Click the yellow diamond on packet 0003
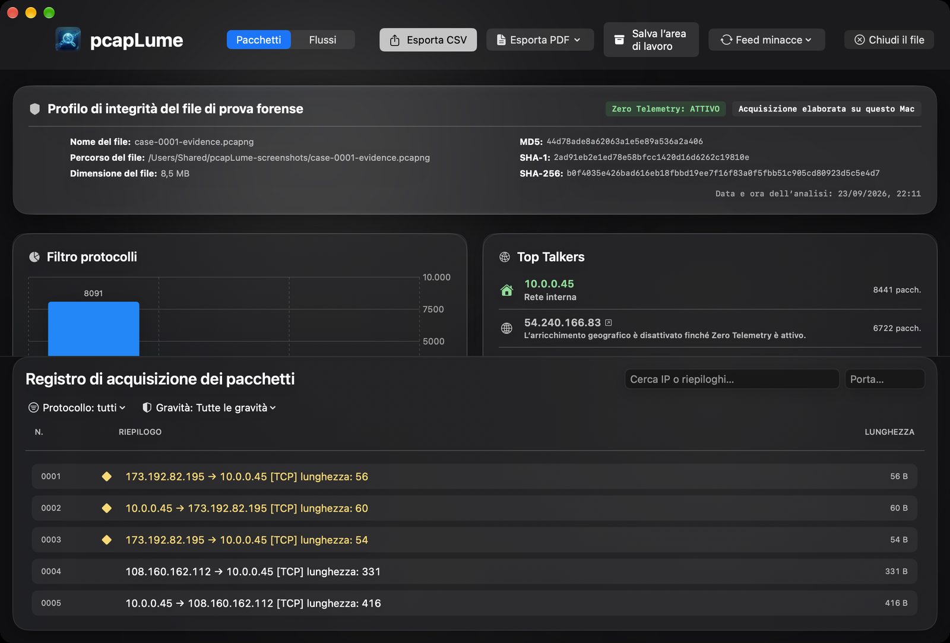950x643 pixels. tap(107, 540)
